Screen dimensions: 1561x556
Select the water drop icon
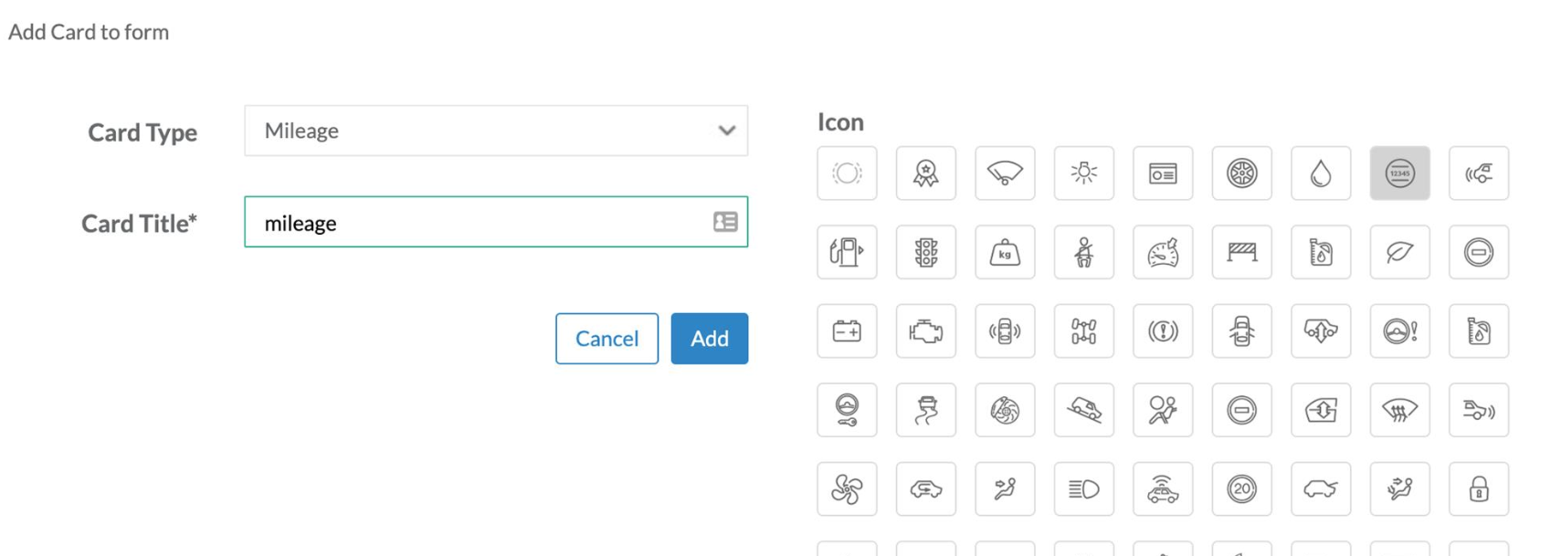pyautogui.click(x=1320, y=173)
